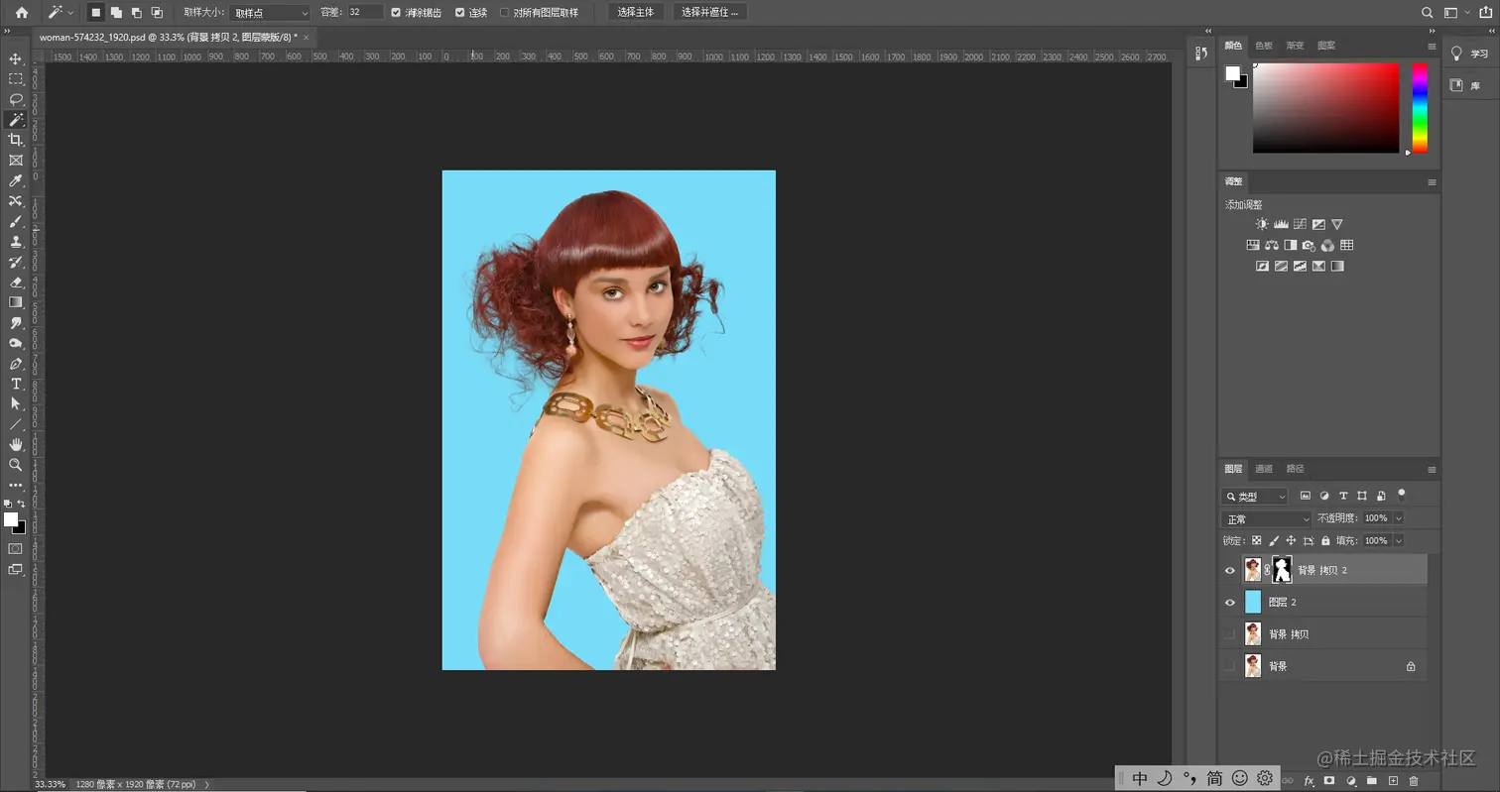Select the Zoom tool

(x=14, y=465)
